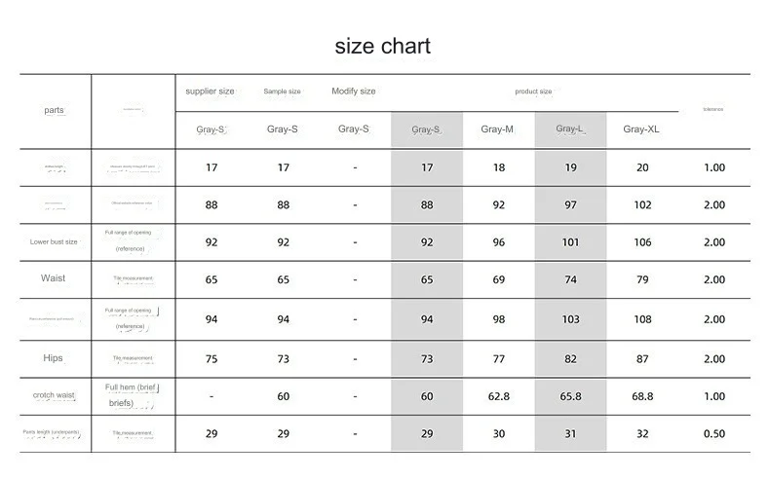
Task: Select the "Full hem (brief briefs)" description cell
Action: coord(131,394)
